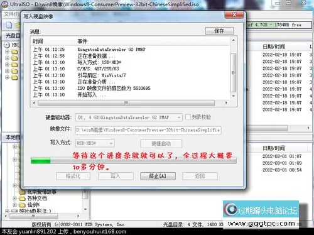The image size is (314, 235).
Task: Click the 终止[A] abort button
Action: click(x=158, y=176)
